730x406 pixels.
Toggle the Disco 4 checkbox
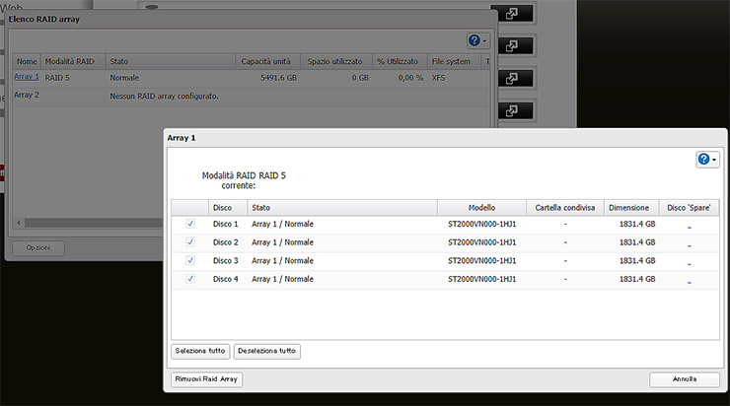coord(190,280)
